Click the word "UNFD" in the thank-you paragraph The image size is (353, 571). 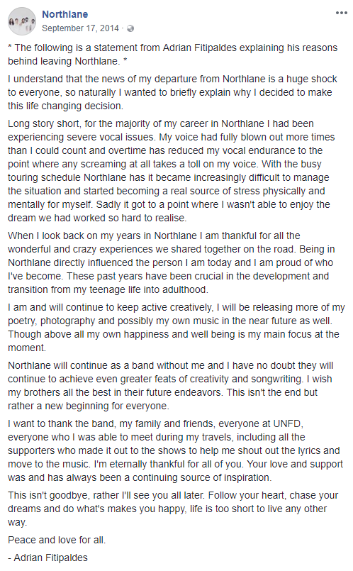pyautogui.click(x=287, y=424)
